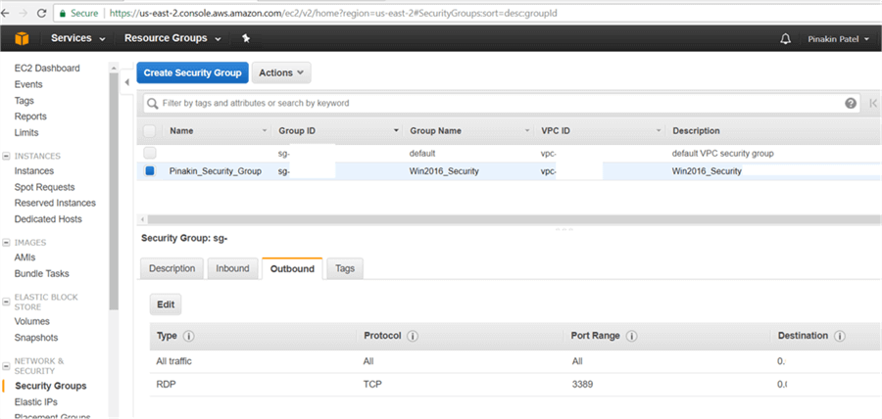Screen dimensions: 882x419
Task: Collapse the INSTANCES sidebar section
Action: (x=6, y=156)
